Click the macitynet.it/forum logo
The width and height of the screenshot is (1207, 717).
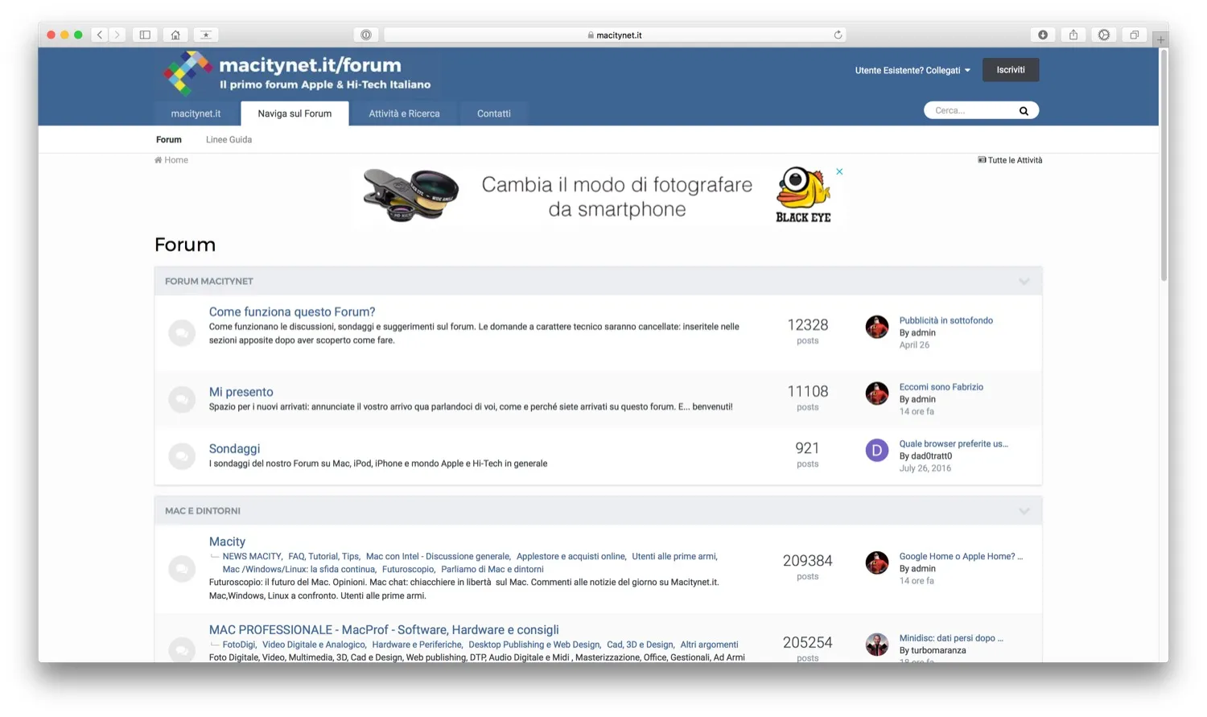point(296,73)
